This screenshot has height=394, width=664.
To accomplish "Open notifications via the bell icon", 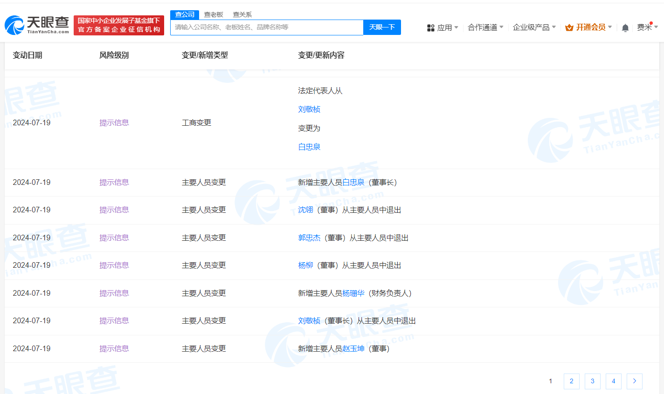I will [625, 27].
